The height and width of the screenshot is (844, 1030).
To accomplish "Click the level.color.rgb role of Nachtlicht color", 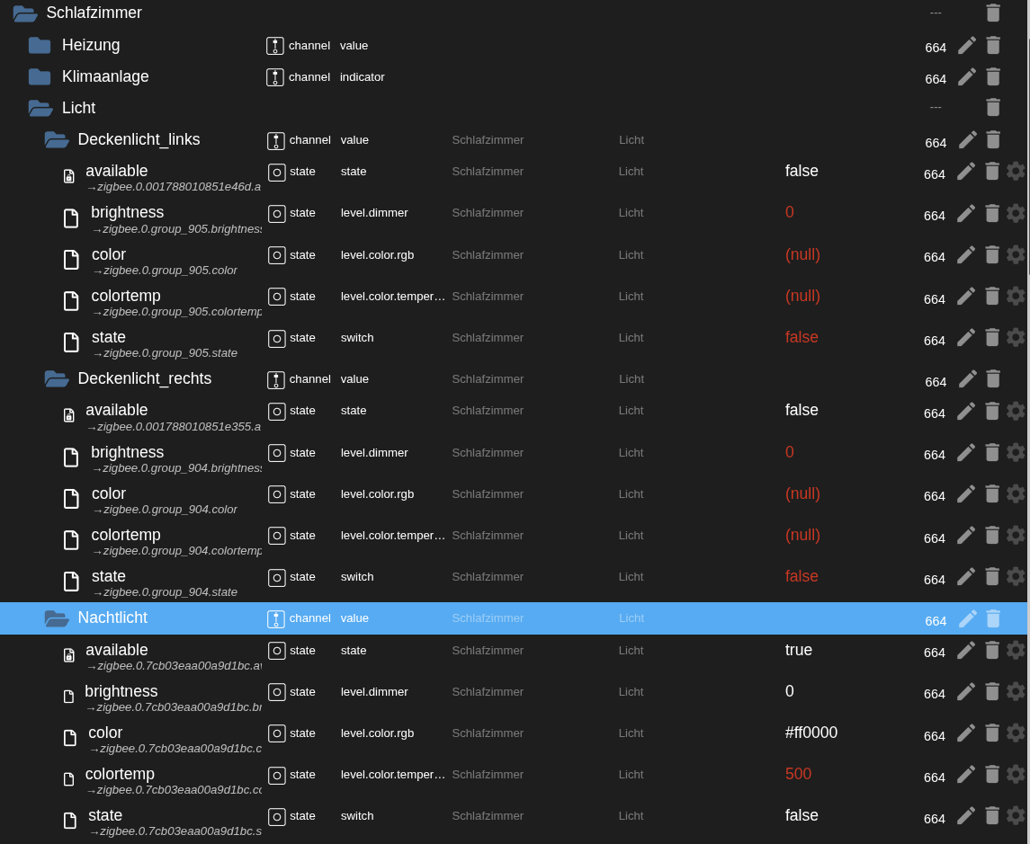I will pyautogui.click(x=377, y=733).
